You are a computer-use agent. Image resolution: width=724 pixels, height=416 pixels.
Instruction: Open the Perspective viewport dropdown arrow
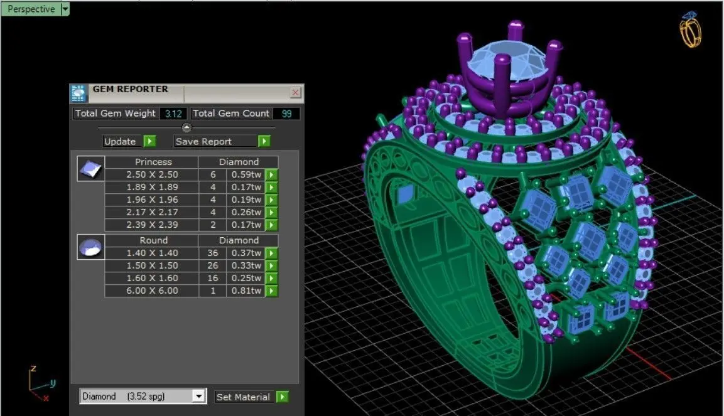tap(65, 9)
